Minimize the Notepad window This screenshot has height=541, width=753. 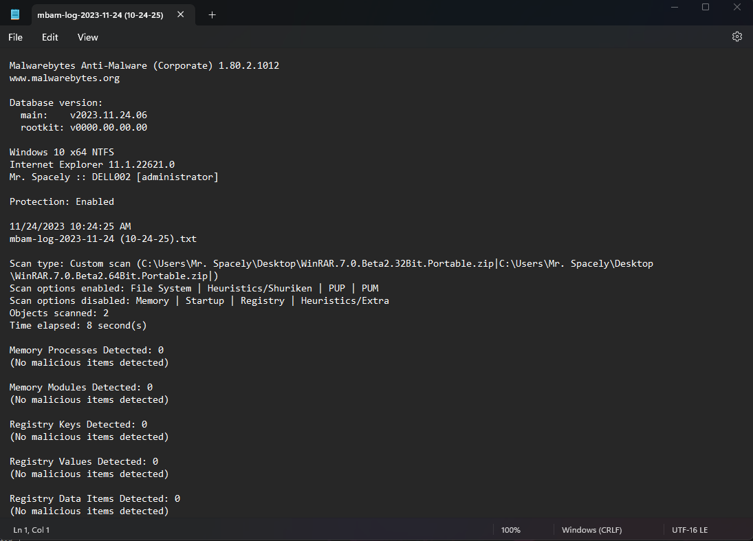(x=675, y=7)
